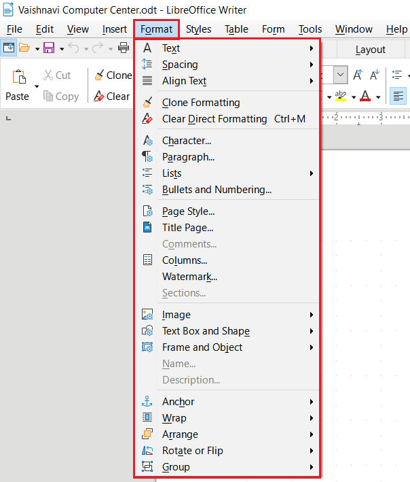Choose Clone Formatting from Format menu
This screenshot has height=482, width=410.
point(227,103)
